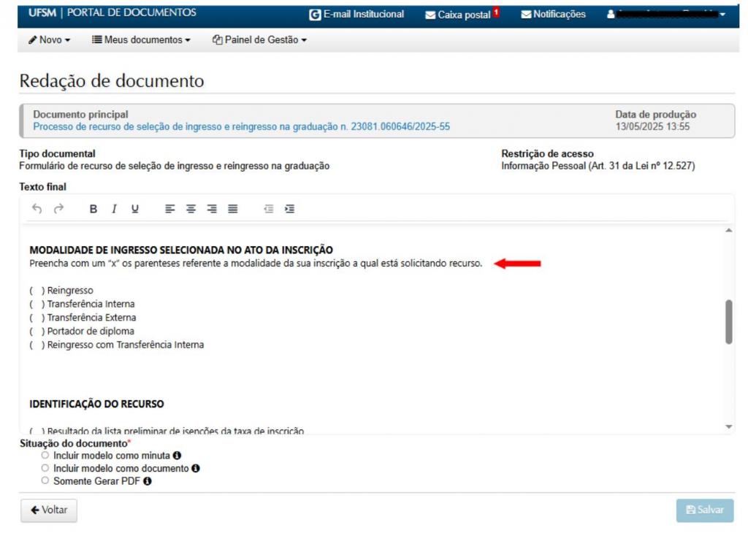Align text left in the editor
Viewport: 748px width, 533px height.
pyautogui.click(x=169, y=209)
